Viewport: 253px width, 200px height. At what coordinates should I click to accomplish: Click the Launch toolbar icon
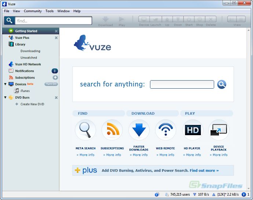click(x=156, y=19)
